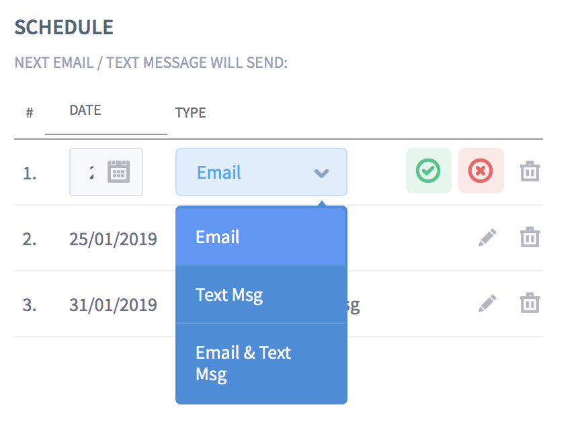
Task: Delete the 31/01/2019 entry
Action: click(x=530, y=303)
